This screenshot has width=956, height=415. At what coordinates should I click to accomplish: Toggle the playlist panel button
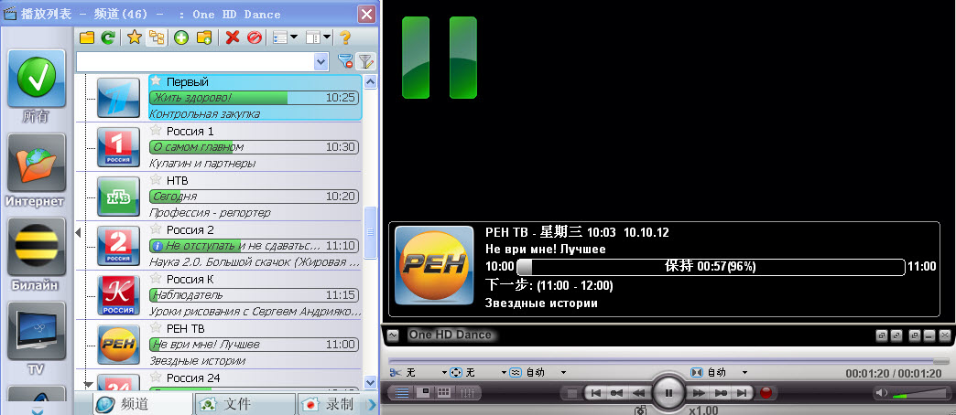pyautogui.click(x=402, y=393)
